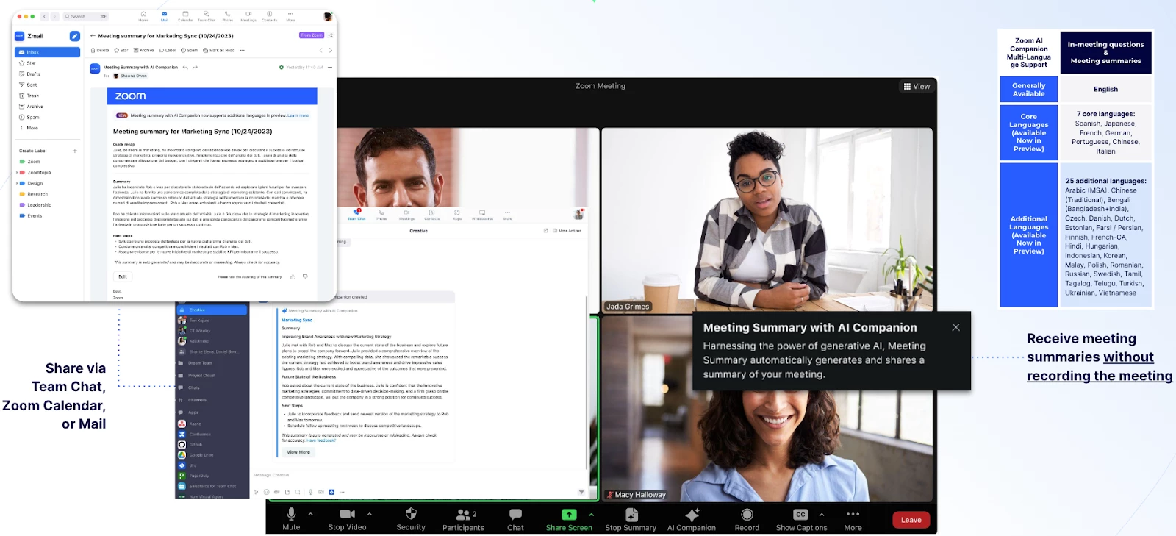The width and height of the screenshot is (1176, 536).
Task: Expand share options arrow next to Share Screen
Action: coord(591,514)
